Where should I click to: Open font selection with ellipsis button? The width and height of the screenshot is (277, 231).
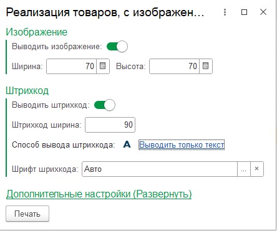click(x=244, y=169)
